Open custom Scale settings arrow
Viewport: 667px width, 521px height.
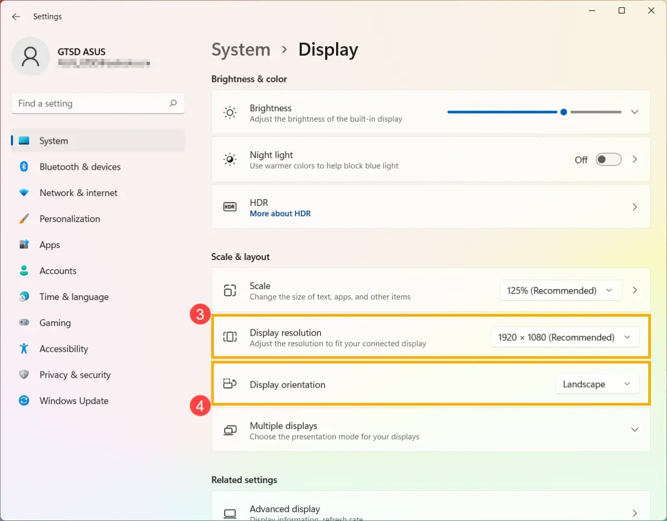point(635,290)
